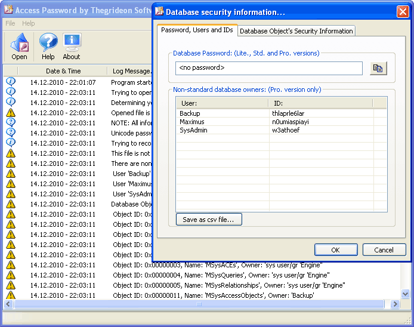
Task: Open the File menu
Action: pos(10,23)
